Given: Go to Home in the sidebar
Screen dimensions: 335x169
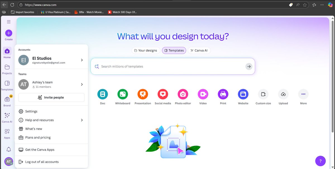Looking at the screenshot, I should click(7, 53).
